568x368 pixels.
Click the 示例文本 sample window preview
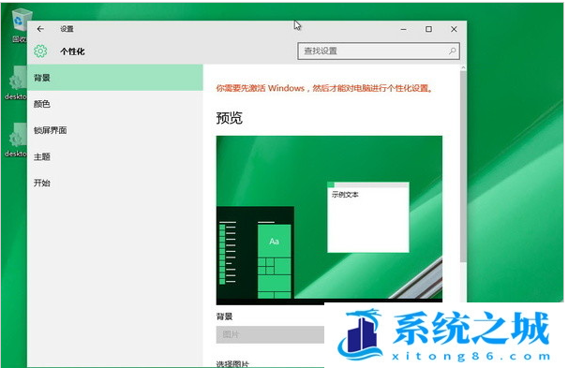click(x=368, y=217)
